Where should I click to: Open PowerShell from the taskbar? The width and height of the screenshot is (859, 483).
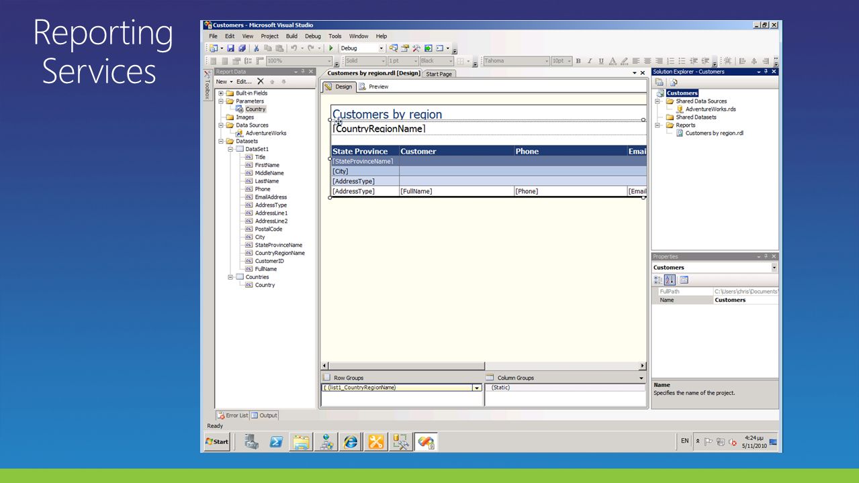coord(276,441)
